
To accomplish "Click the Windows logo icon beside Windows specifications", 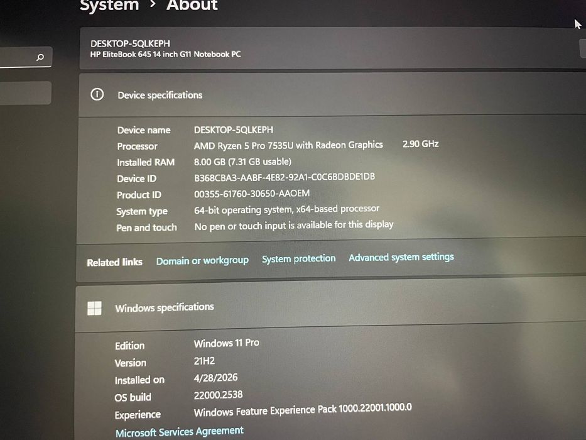I will 94,308.
